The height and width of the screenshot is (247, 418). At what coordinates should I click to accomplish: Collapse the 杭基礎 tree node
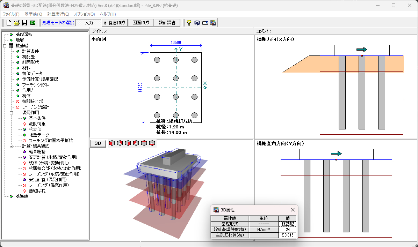tap(5, 46)
